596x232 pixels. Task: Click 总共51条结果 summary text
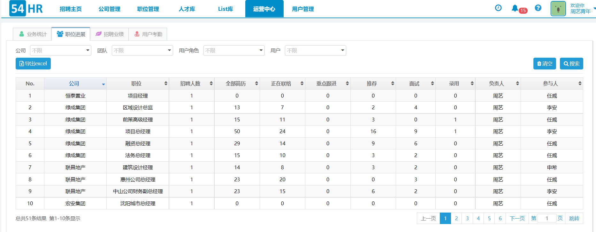pyautogui.click(x=31, y=218)
